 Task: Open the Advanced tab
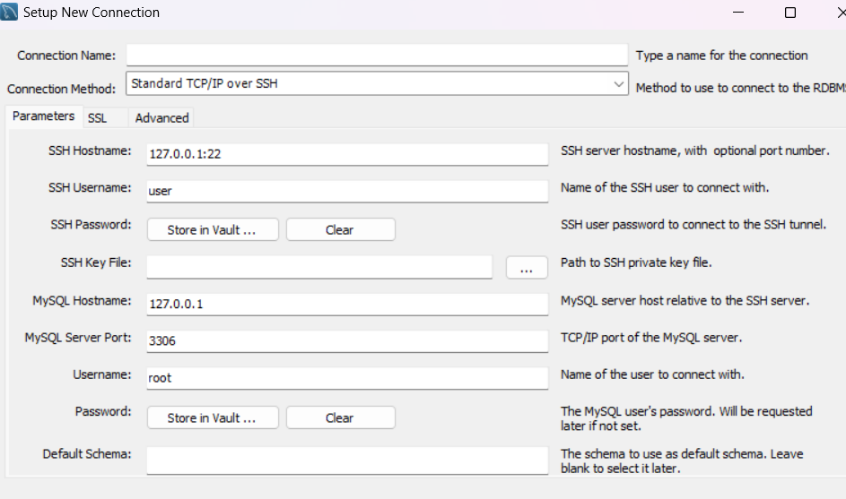161,118
